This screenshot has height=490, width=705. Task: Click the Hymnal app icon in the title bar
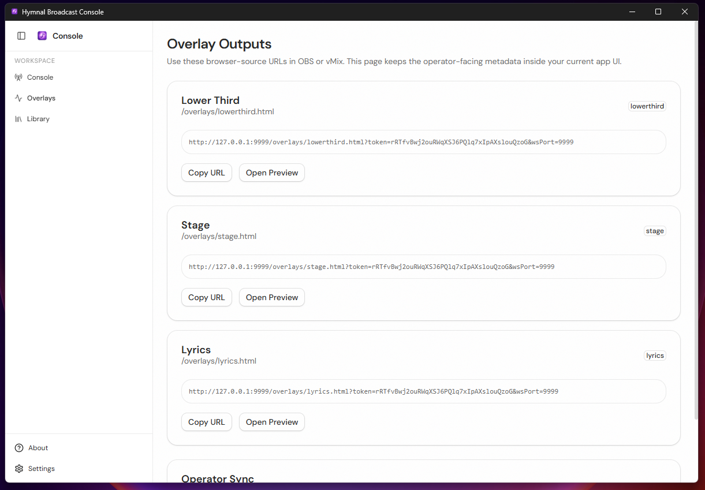14,12
